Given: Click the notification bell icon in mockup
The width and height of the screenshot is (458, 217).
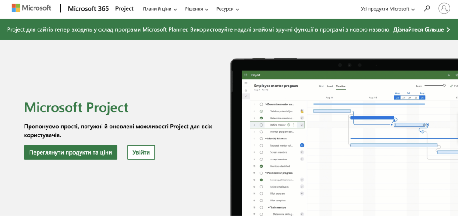Looking at the screenshot, I should coord(449,75).
